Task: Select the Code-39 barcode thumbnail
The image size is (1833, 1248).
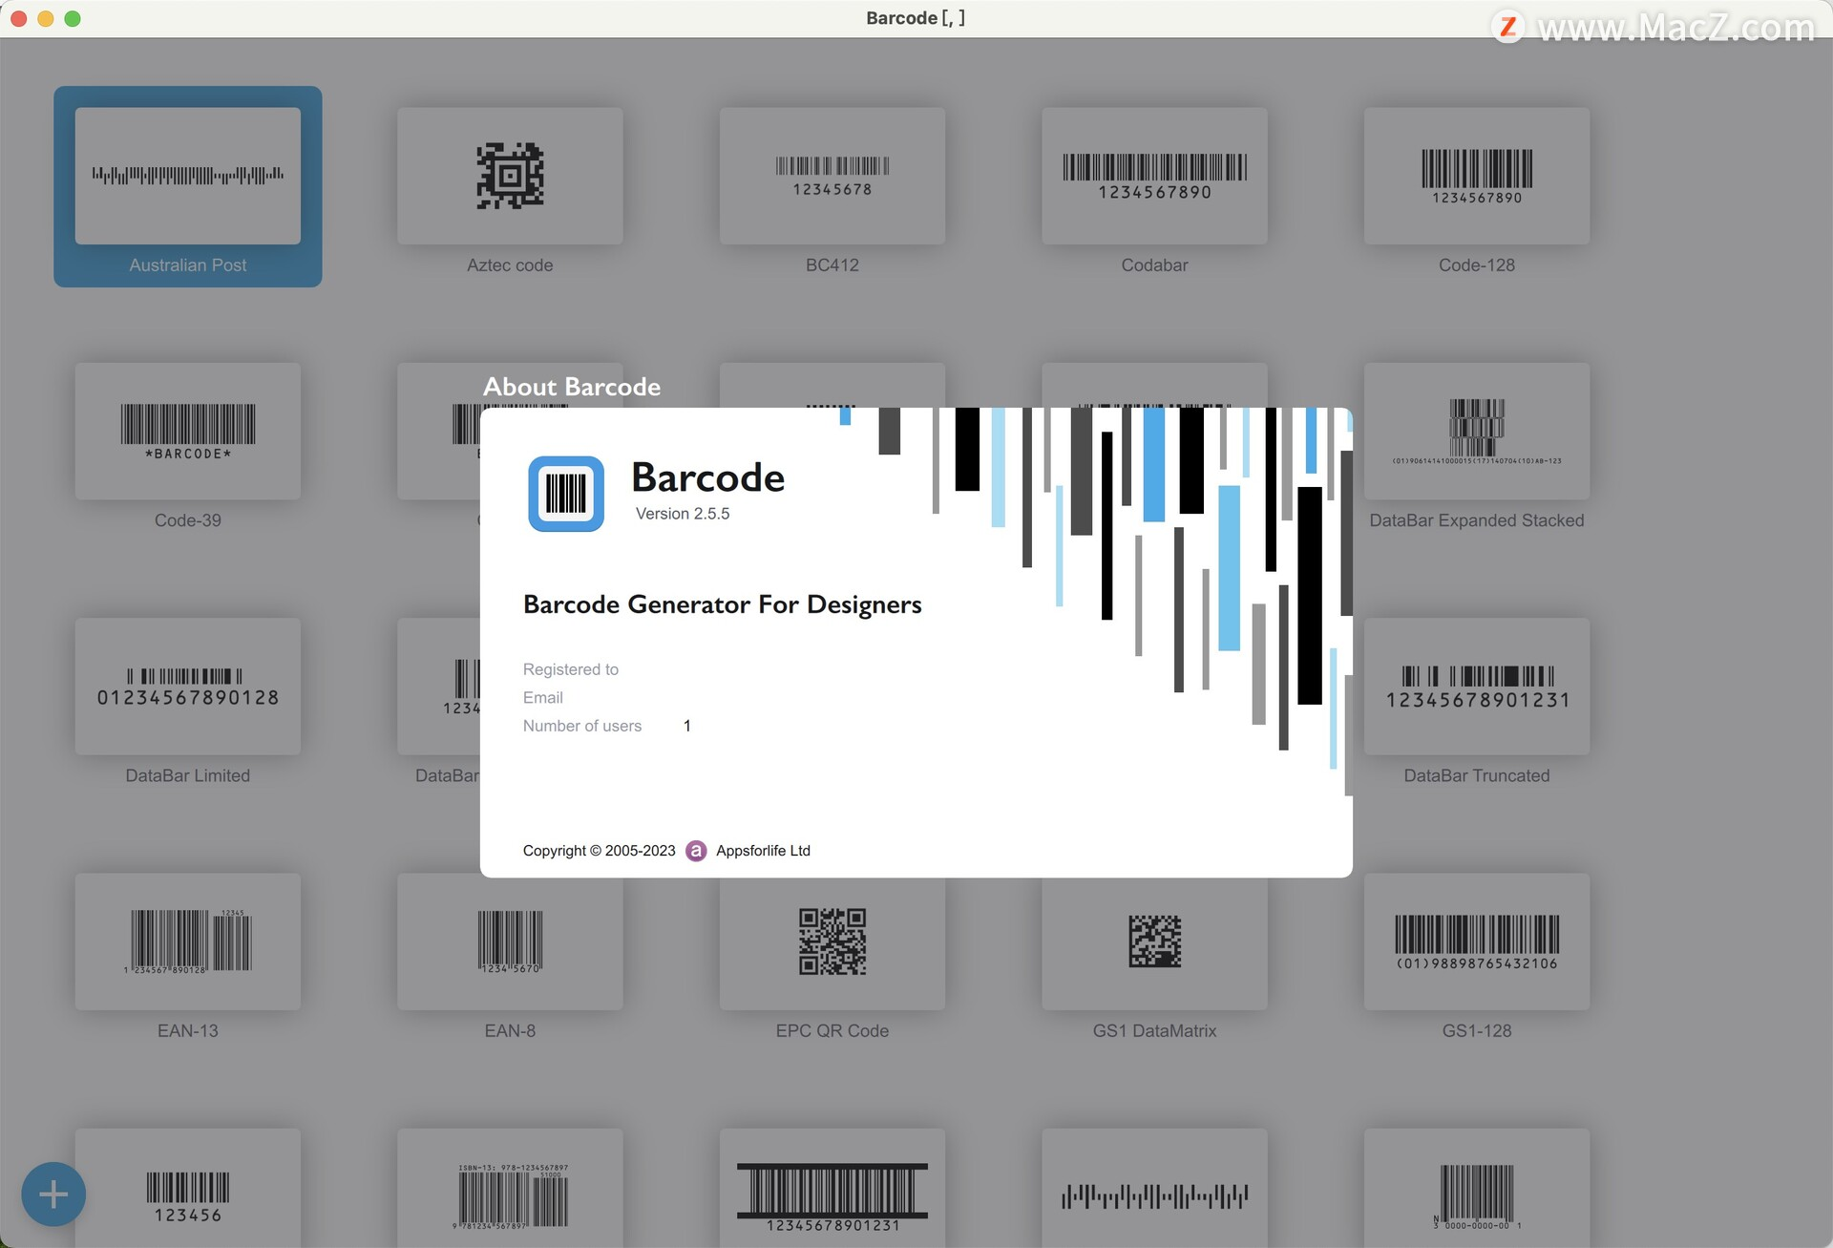Action: (188, 431)
